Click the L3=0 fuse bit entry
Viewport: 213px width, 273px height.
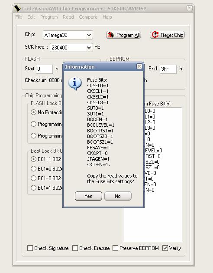[x=150, y=128]
